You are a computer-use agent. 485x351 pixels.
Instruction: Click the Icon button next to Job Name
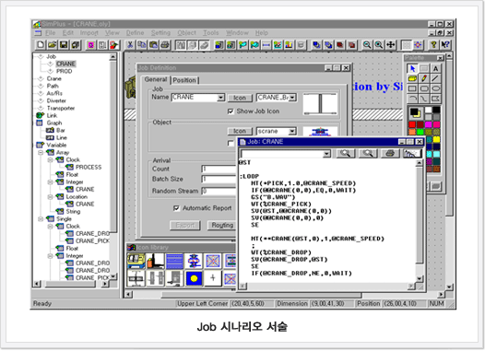(x=240, y=98)
